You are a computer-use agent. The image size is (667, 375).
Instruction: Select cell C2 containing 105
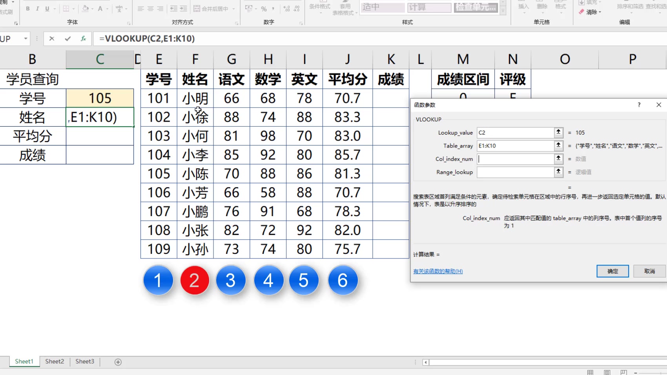(x=100, y=98)
